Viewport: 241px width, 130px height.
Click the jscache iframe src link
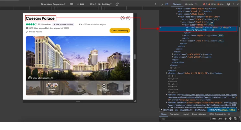point(202,96)
